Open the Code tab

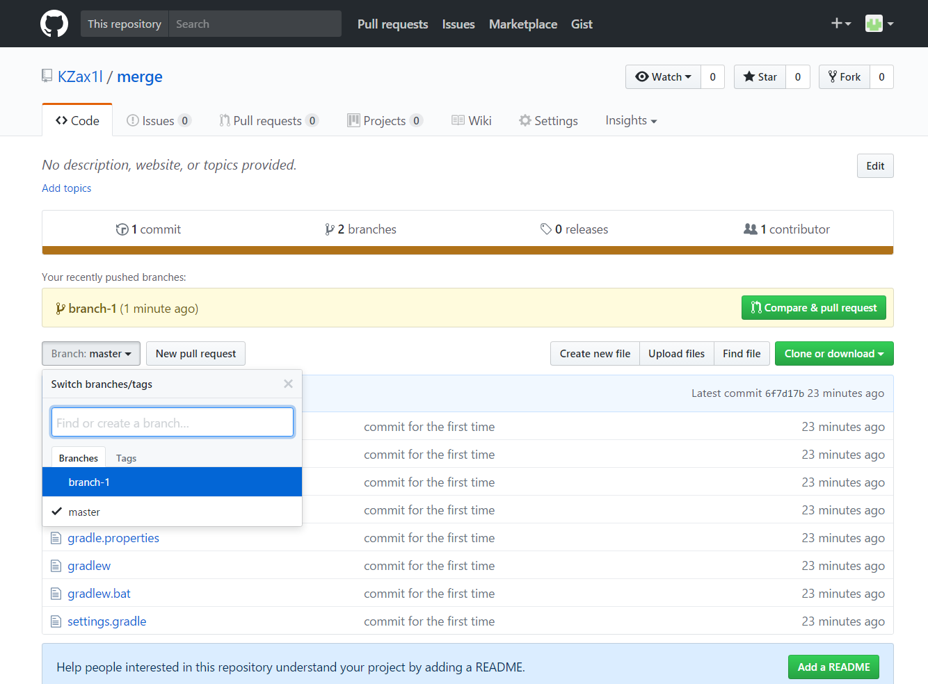[77, 120]
